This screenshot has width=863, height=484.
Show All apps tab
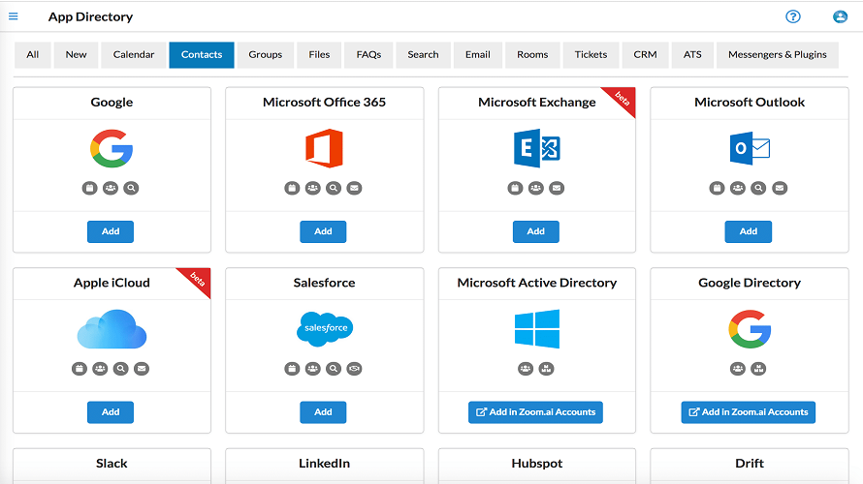[x=33, y=55]
